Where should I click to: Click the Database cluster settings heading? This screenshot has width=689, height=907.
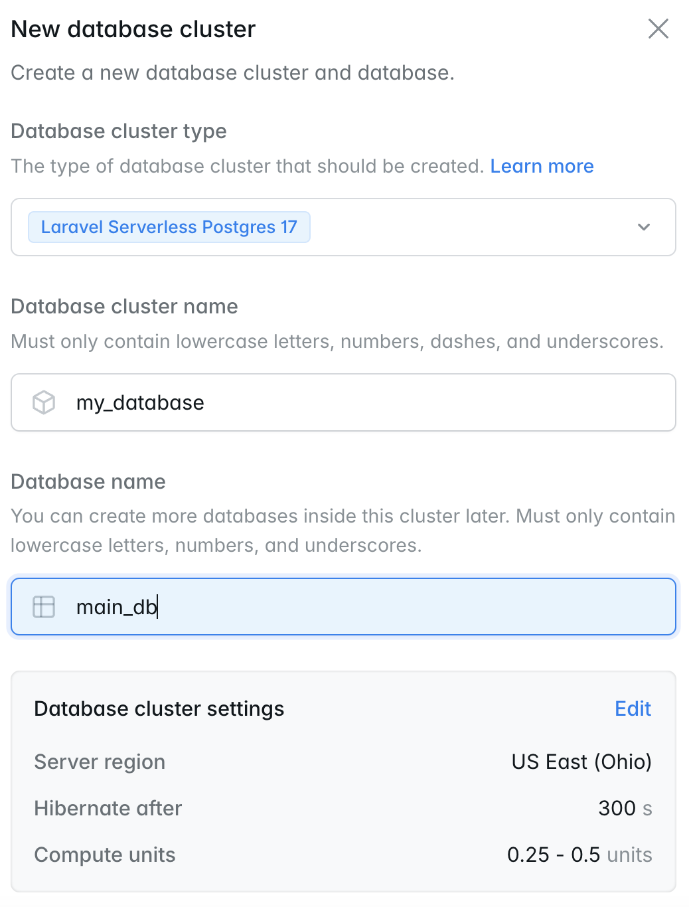pyautogui.click(x=159, y=709)
